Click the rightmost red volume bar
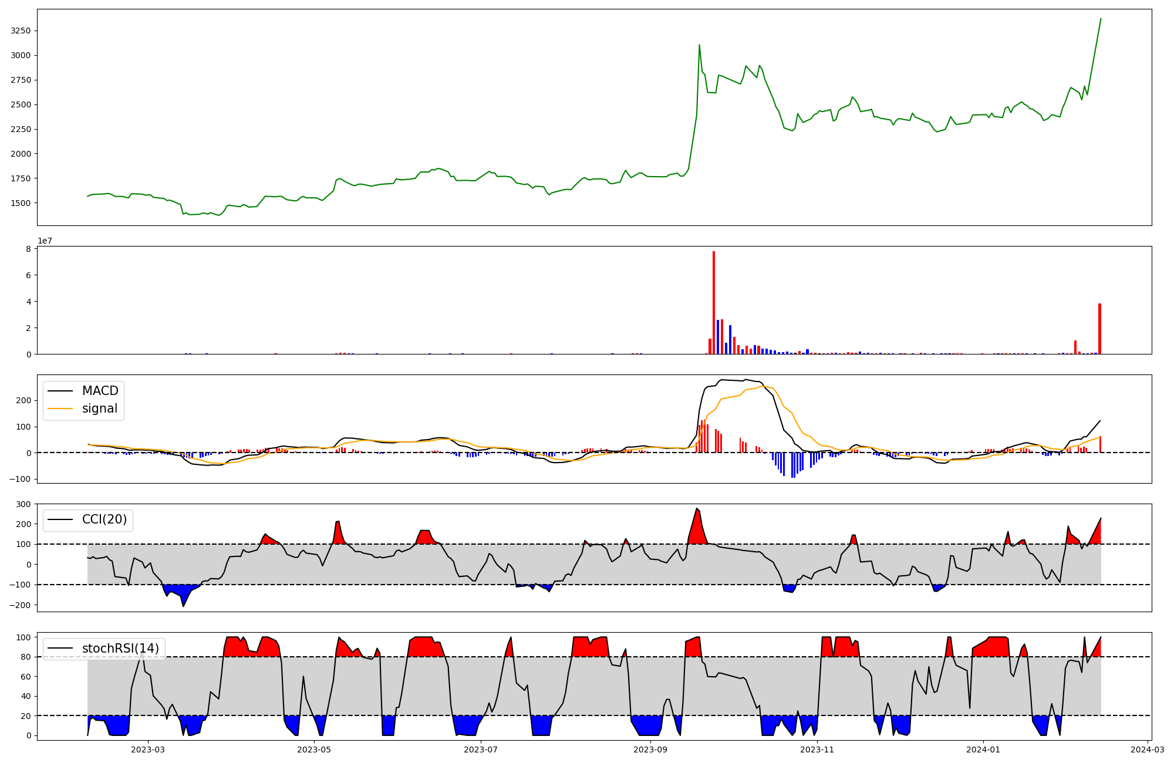Viewport: 1174px width, 763px height. click(1099, 329)
